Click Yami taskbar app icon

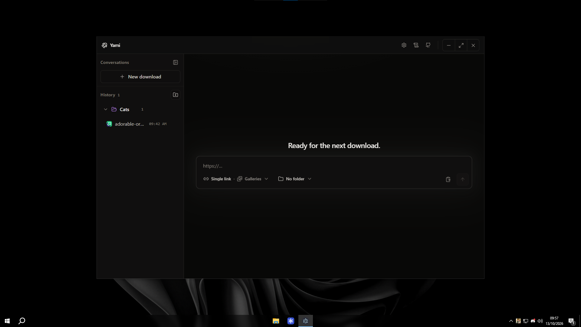coord(306,321)
